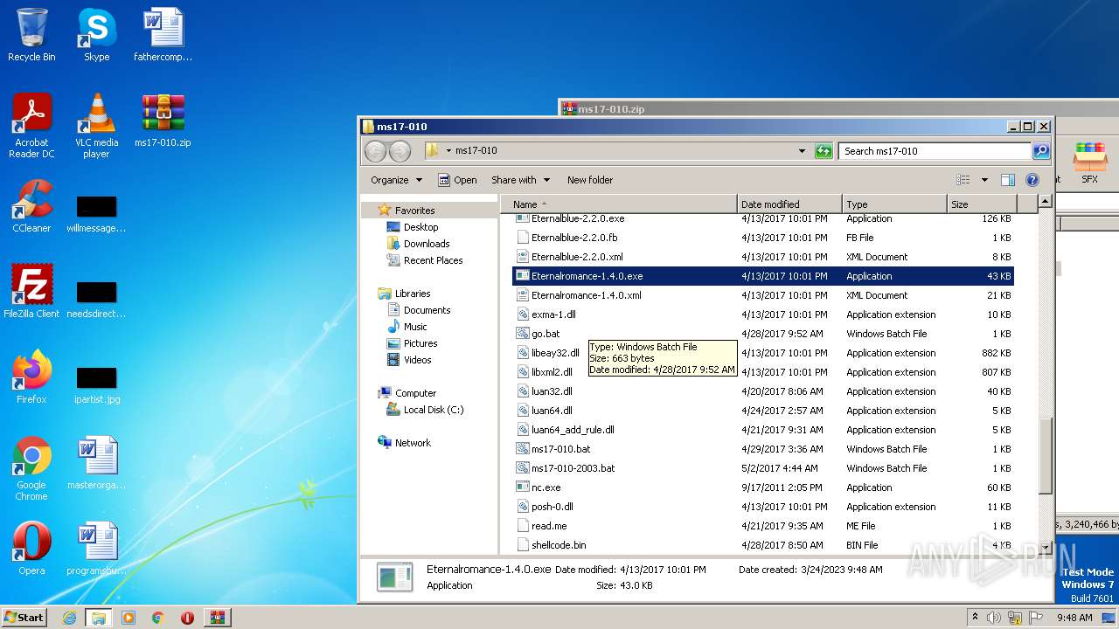Open Desktop in the navigation pane

(x=420, y=227)
